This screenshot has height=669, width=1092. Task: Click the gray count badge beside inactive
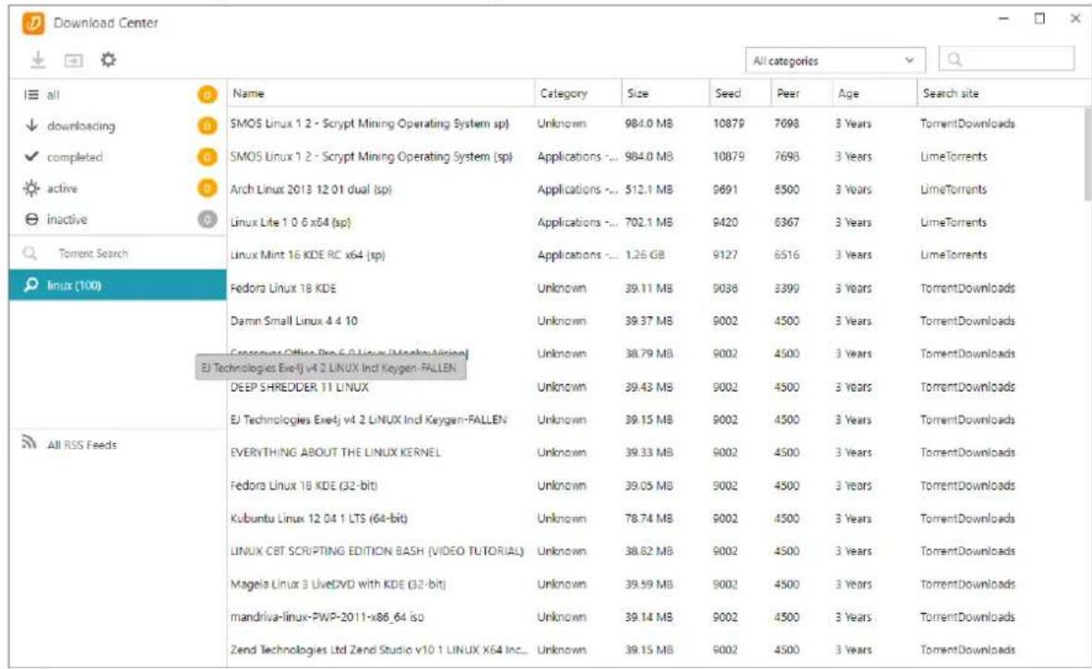207,219
